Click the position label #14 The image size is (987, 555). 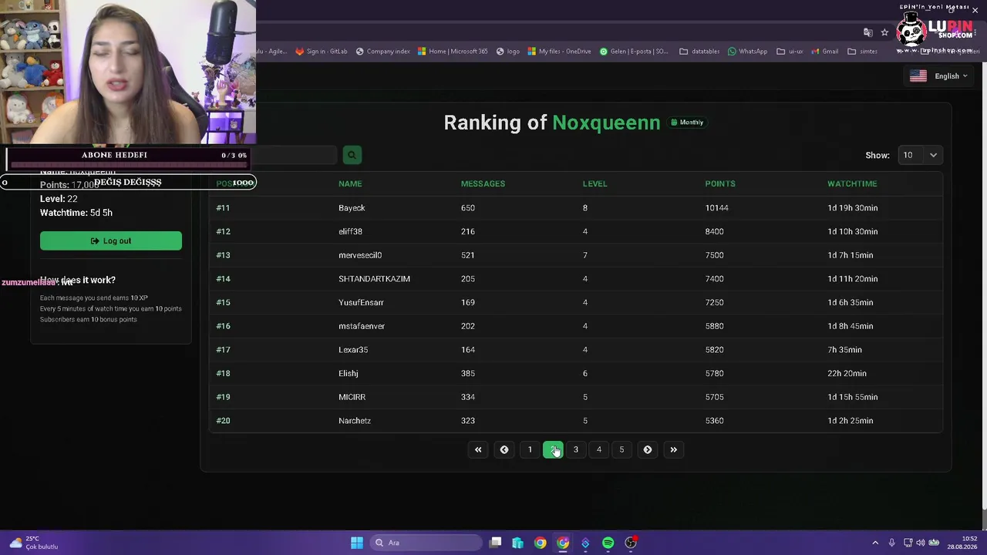pos(223,279)
